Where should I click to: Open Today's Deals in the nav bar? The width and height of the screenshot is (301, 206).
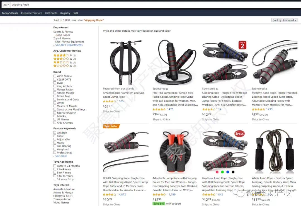pos(10,13)
